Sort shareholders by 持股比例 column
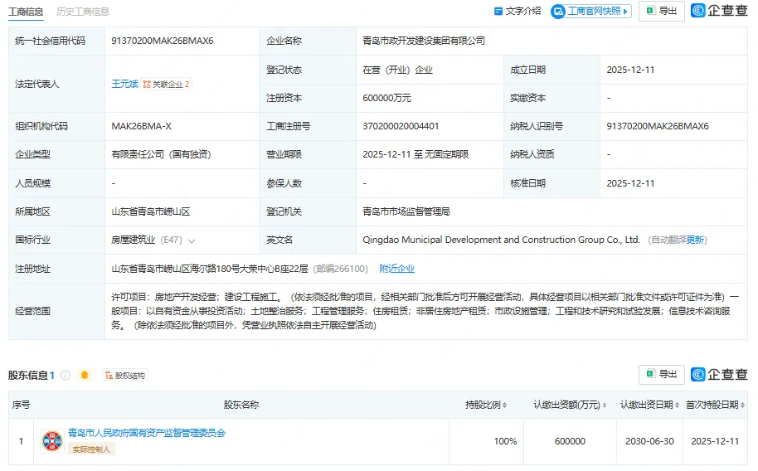The height and width of the screenshot is (471, 758). 485,405
